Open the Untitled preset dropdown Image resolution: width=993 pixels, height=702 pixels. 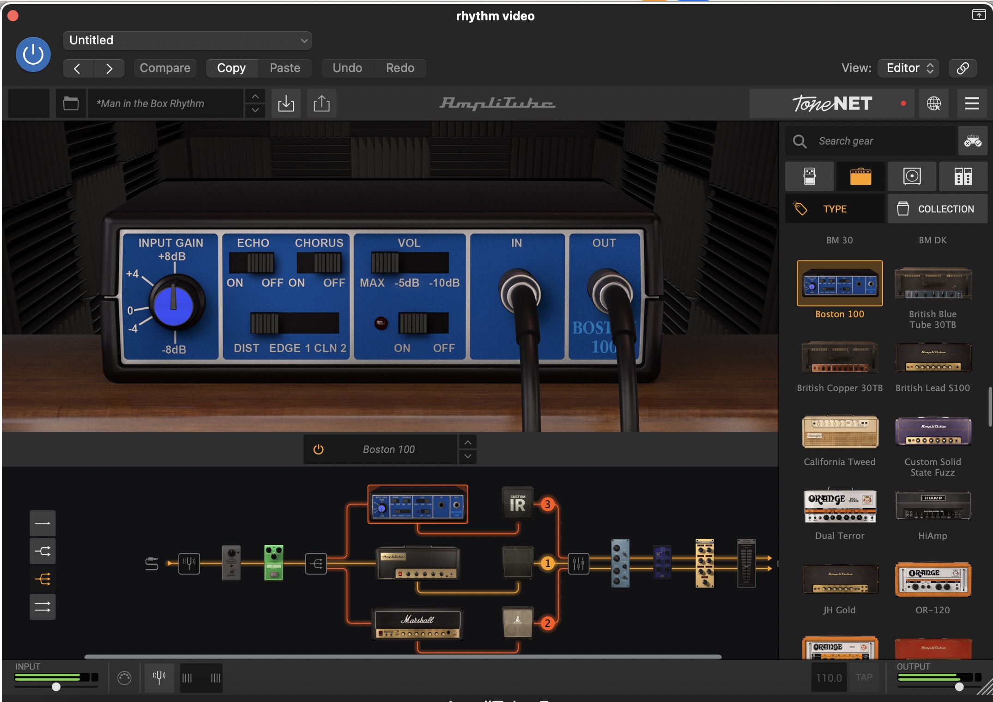(187, 40)
